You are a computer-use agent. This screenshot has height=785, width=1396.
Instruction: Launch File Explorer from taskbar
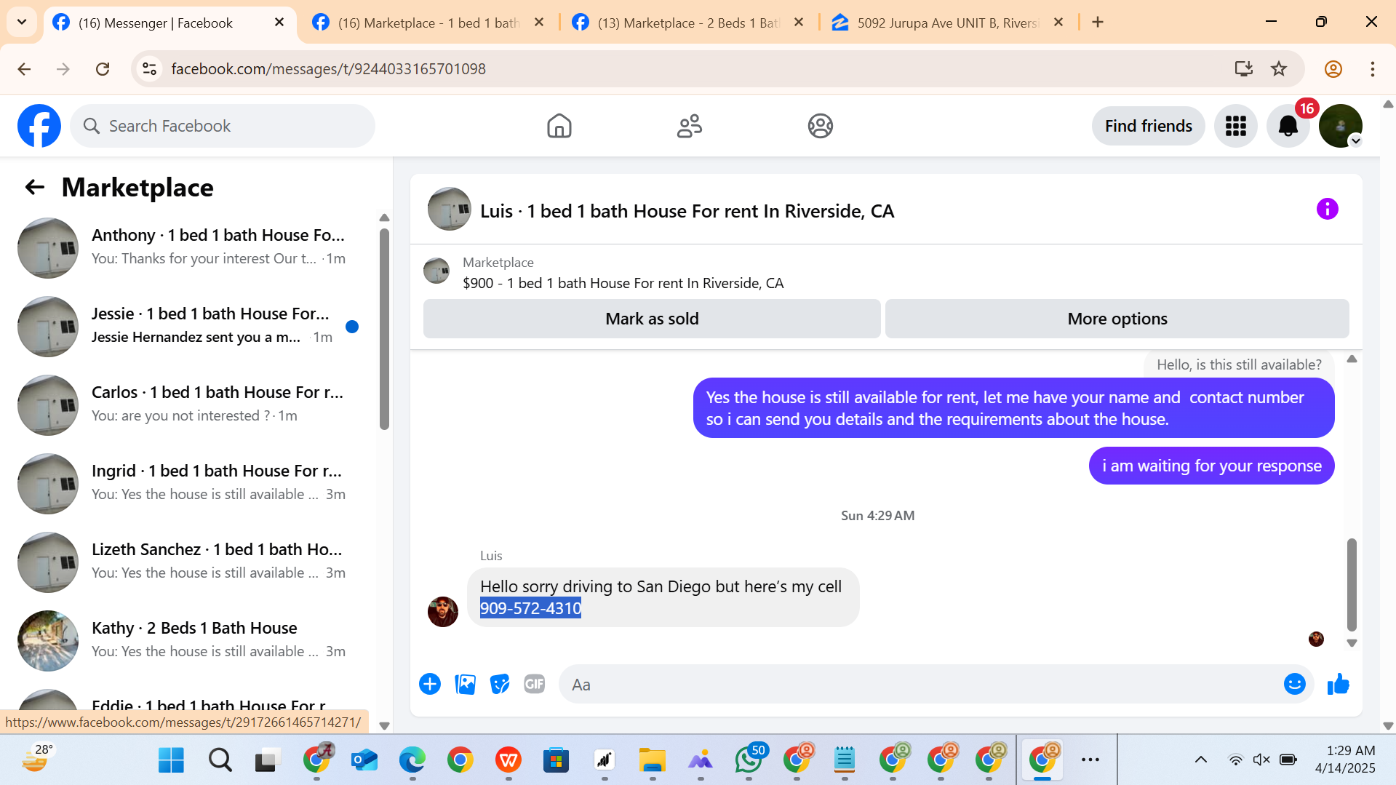pos(652,760)
